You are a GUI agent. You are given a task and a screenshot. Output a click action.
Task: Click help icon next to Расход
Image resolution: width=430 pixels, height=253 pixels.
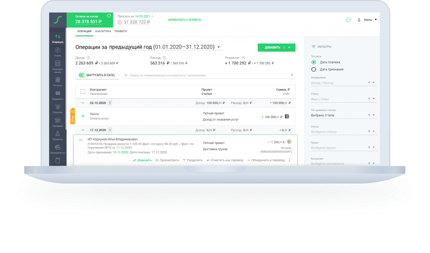tap(164, 58)
